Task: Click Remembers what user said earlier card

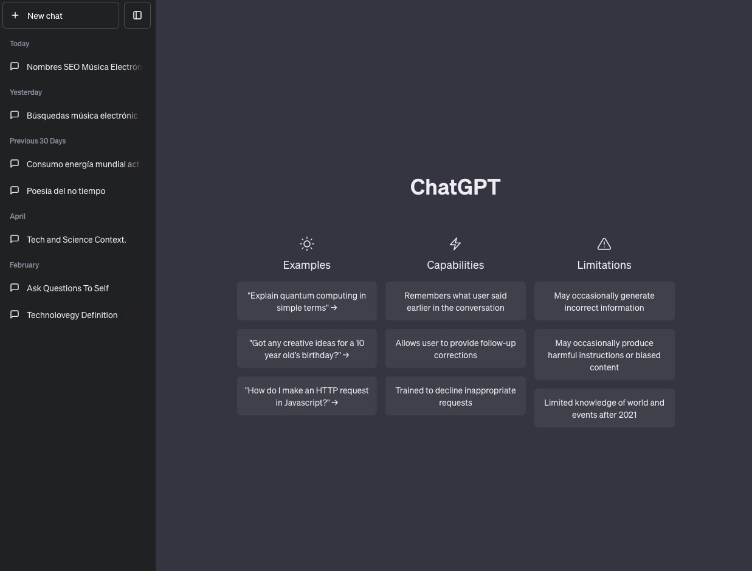Action: [455, 301]
